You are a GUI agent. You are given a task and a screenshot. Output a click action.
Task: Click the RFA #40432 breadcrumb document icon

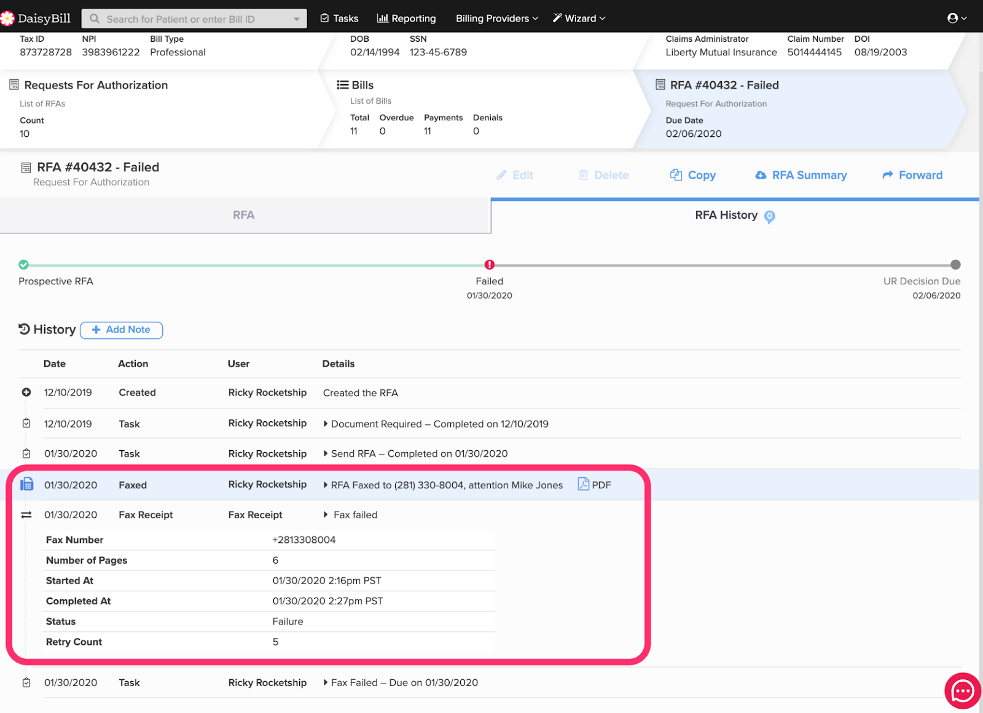point(660,85)
